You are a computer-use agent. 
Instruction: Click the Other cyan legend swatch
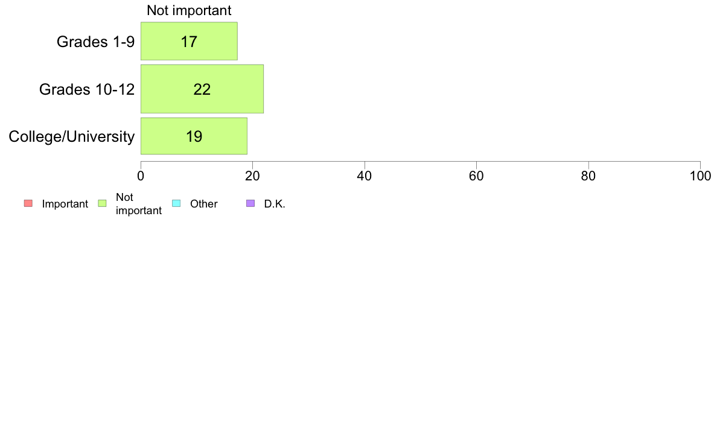[176, 203]
